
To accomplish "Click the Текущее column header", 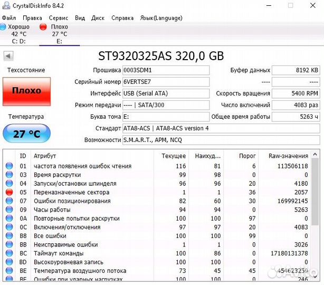I will [x=171, y=156].
